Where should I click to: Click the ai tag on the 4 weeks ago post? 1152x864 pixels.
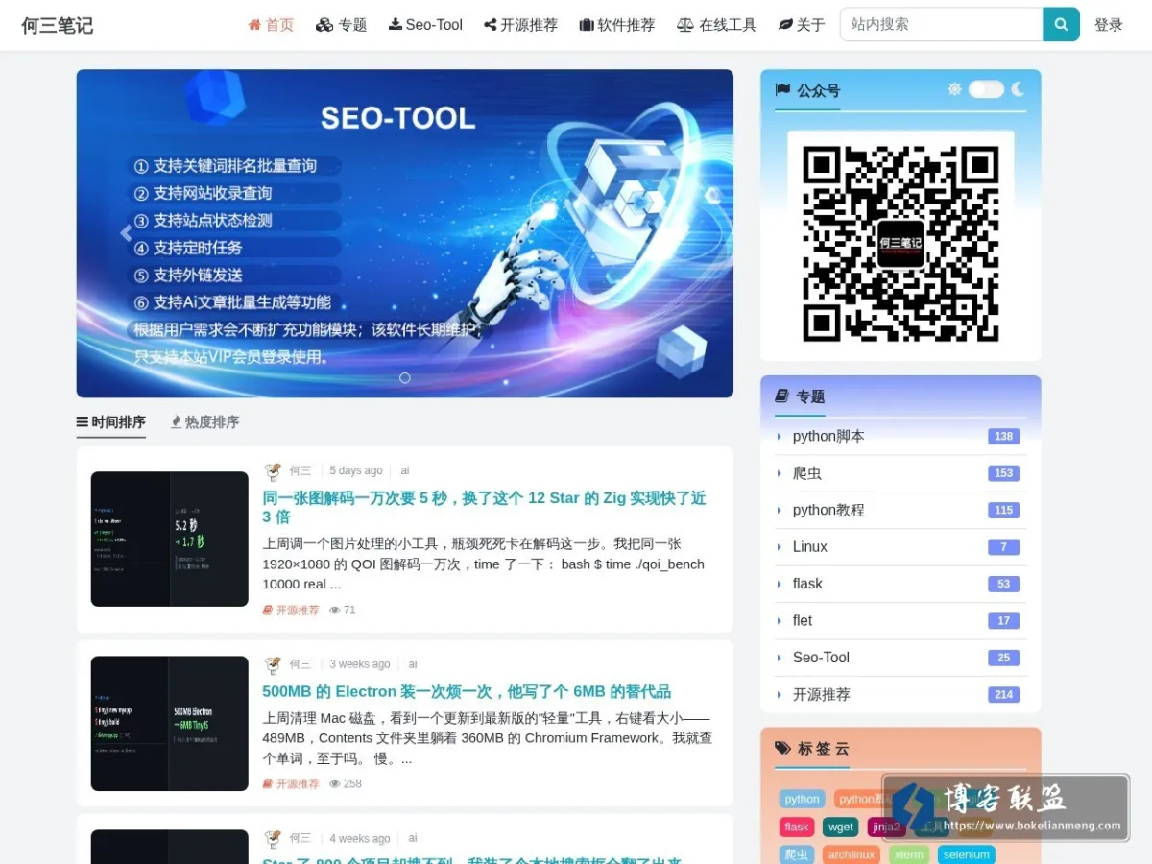coord(413,838)
